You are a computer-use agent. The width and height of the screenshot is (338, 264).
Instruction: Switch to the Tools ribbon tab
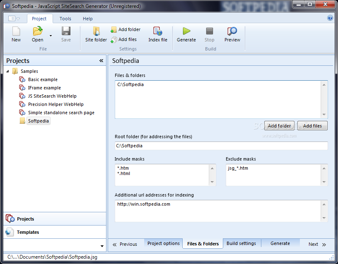(x=65, y=19)
